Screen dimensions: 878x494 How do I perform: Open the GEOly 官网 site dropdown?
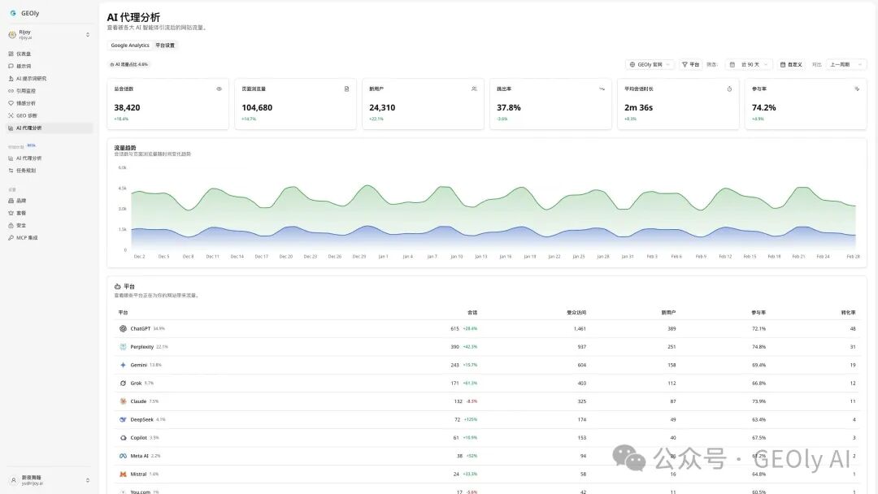point(650,64)
